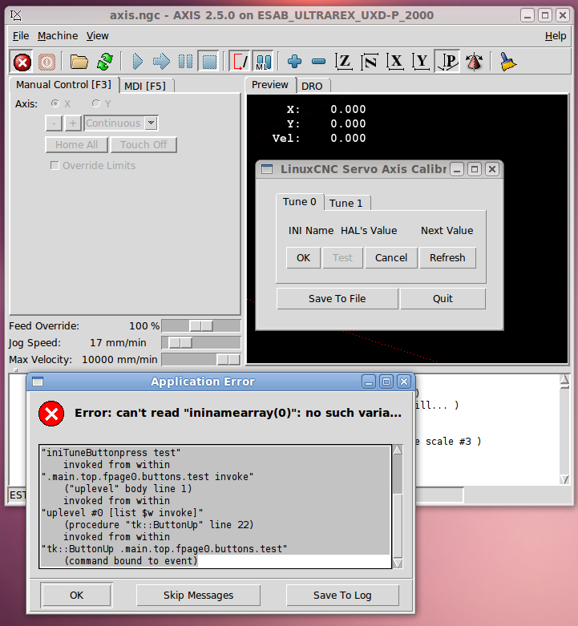Click the Application Error window menu icon
Viewport: 578px width, 626px height.
pos(38,382)
